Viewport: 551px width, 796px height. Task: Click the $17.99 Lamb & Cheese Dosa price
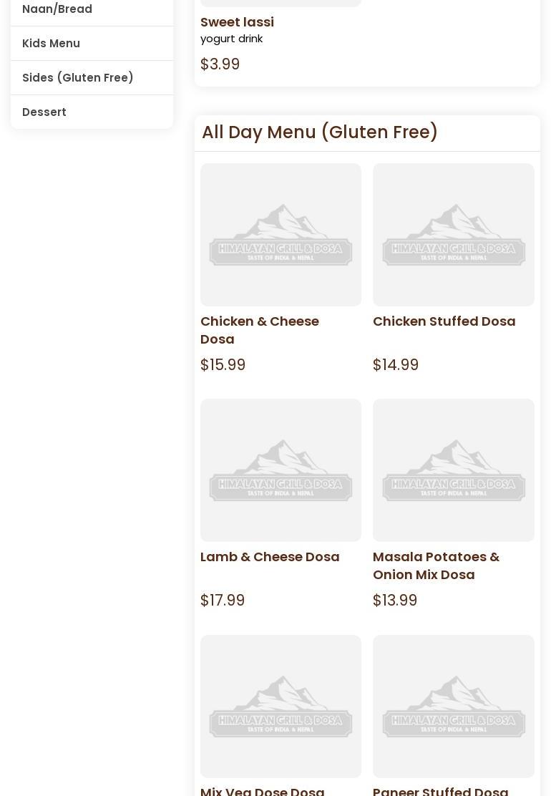coord(223,601)
